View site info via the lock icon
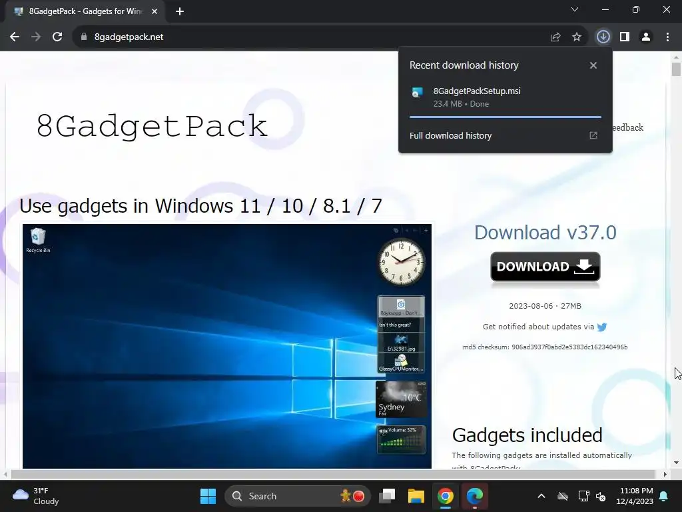 [84, 37]
